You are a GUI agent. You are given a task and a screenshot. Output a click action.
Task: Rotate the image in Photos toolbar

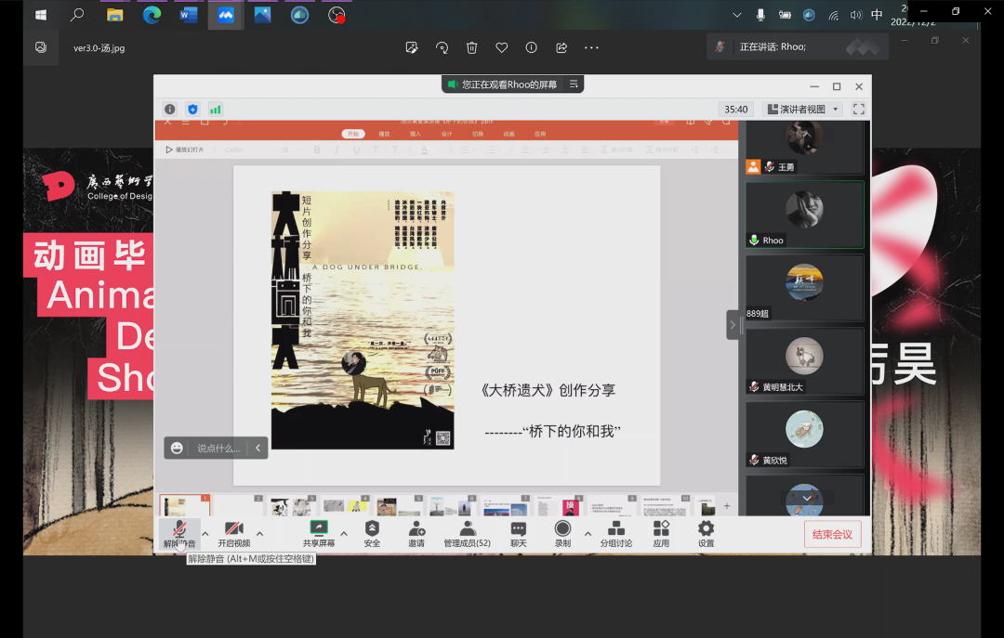[442, 47]
